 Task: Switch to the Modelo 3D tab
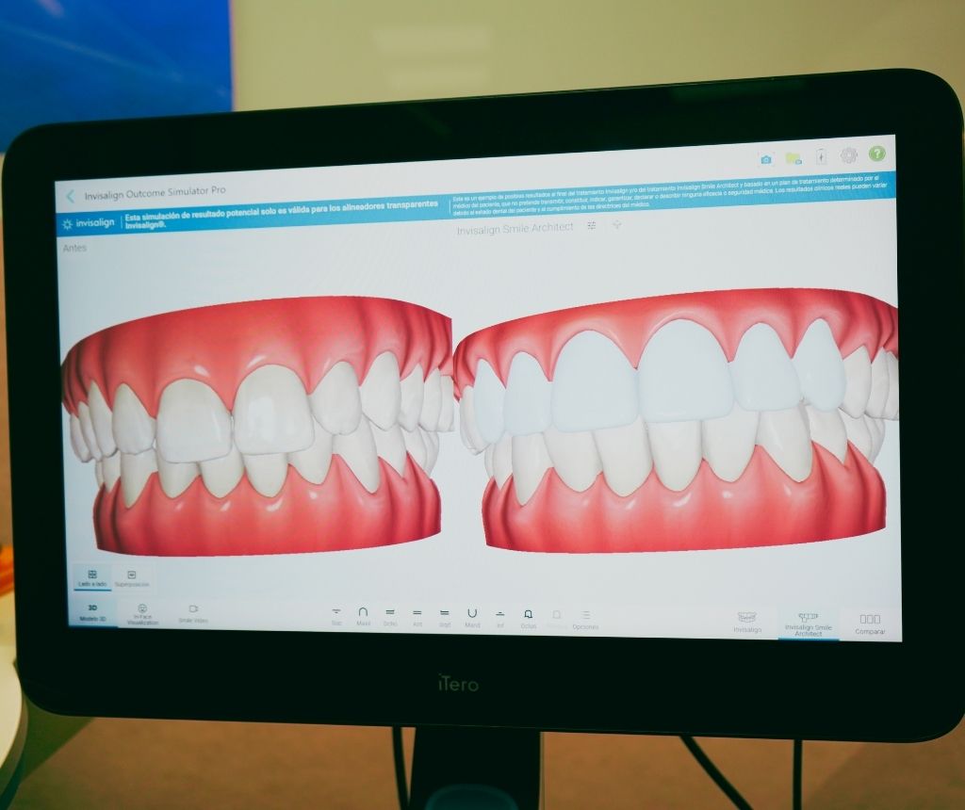coord(93,612)
